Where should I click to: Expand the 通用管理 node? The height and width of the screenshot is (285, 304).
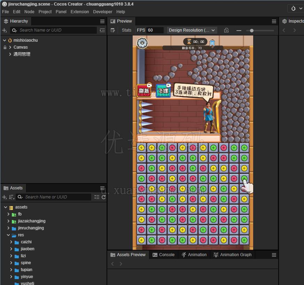pyautogui.click(x=10, y=54)
